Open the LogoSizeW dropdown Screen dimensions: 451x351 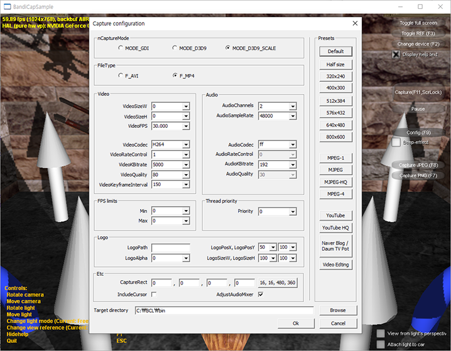273,258
